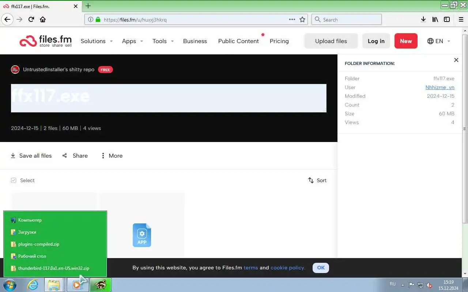The height and width of the screenshot is (292, 468).
Task: Open the media player taskbar icon
Action: click(x=77, y=285)
